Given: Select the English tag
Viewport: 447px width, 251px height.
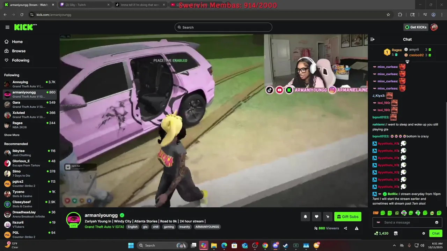Looking at the screenshot, I should coord(133,227).
